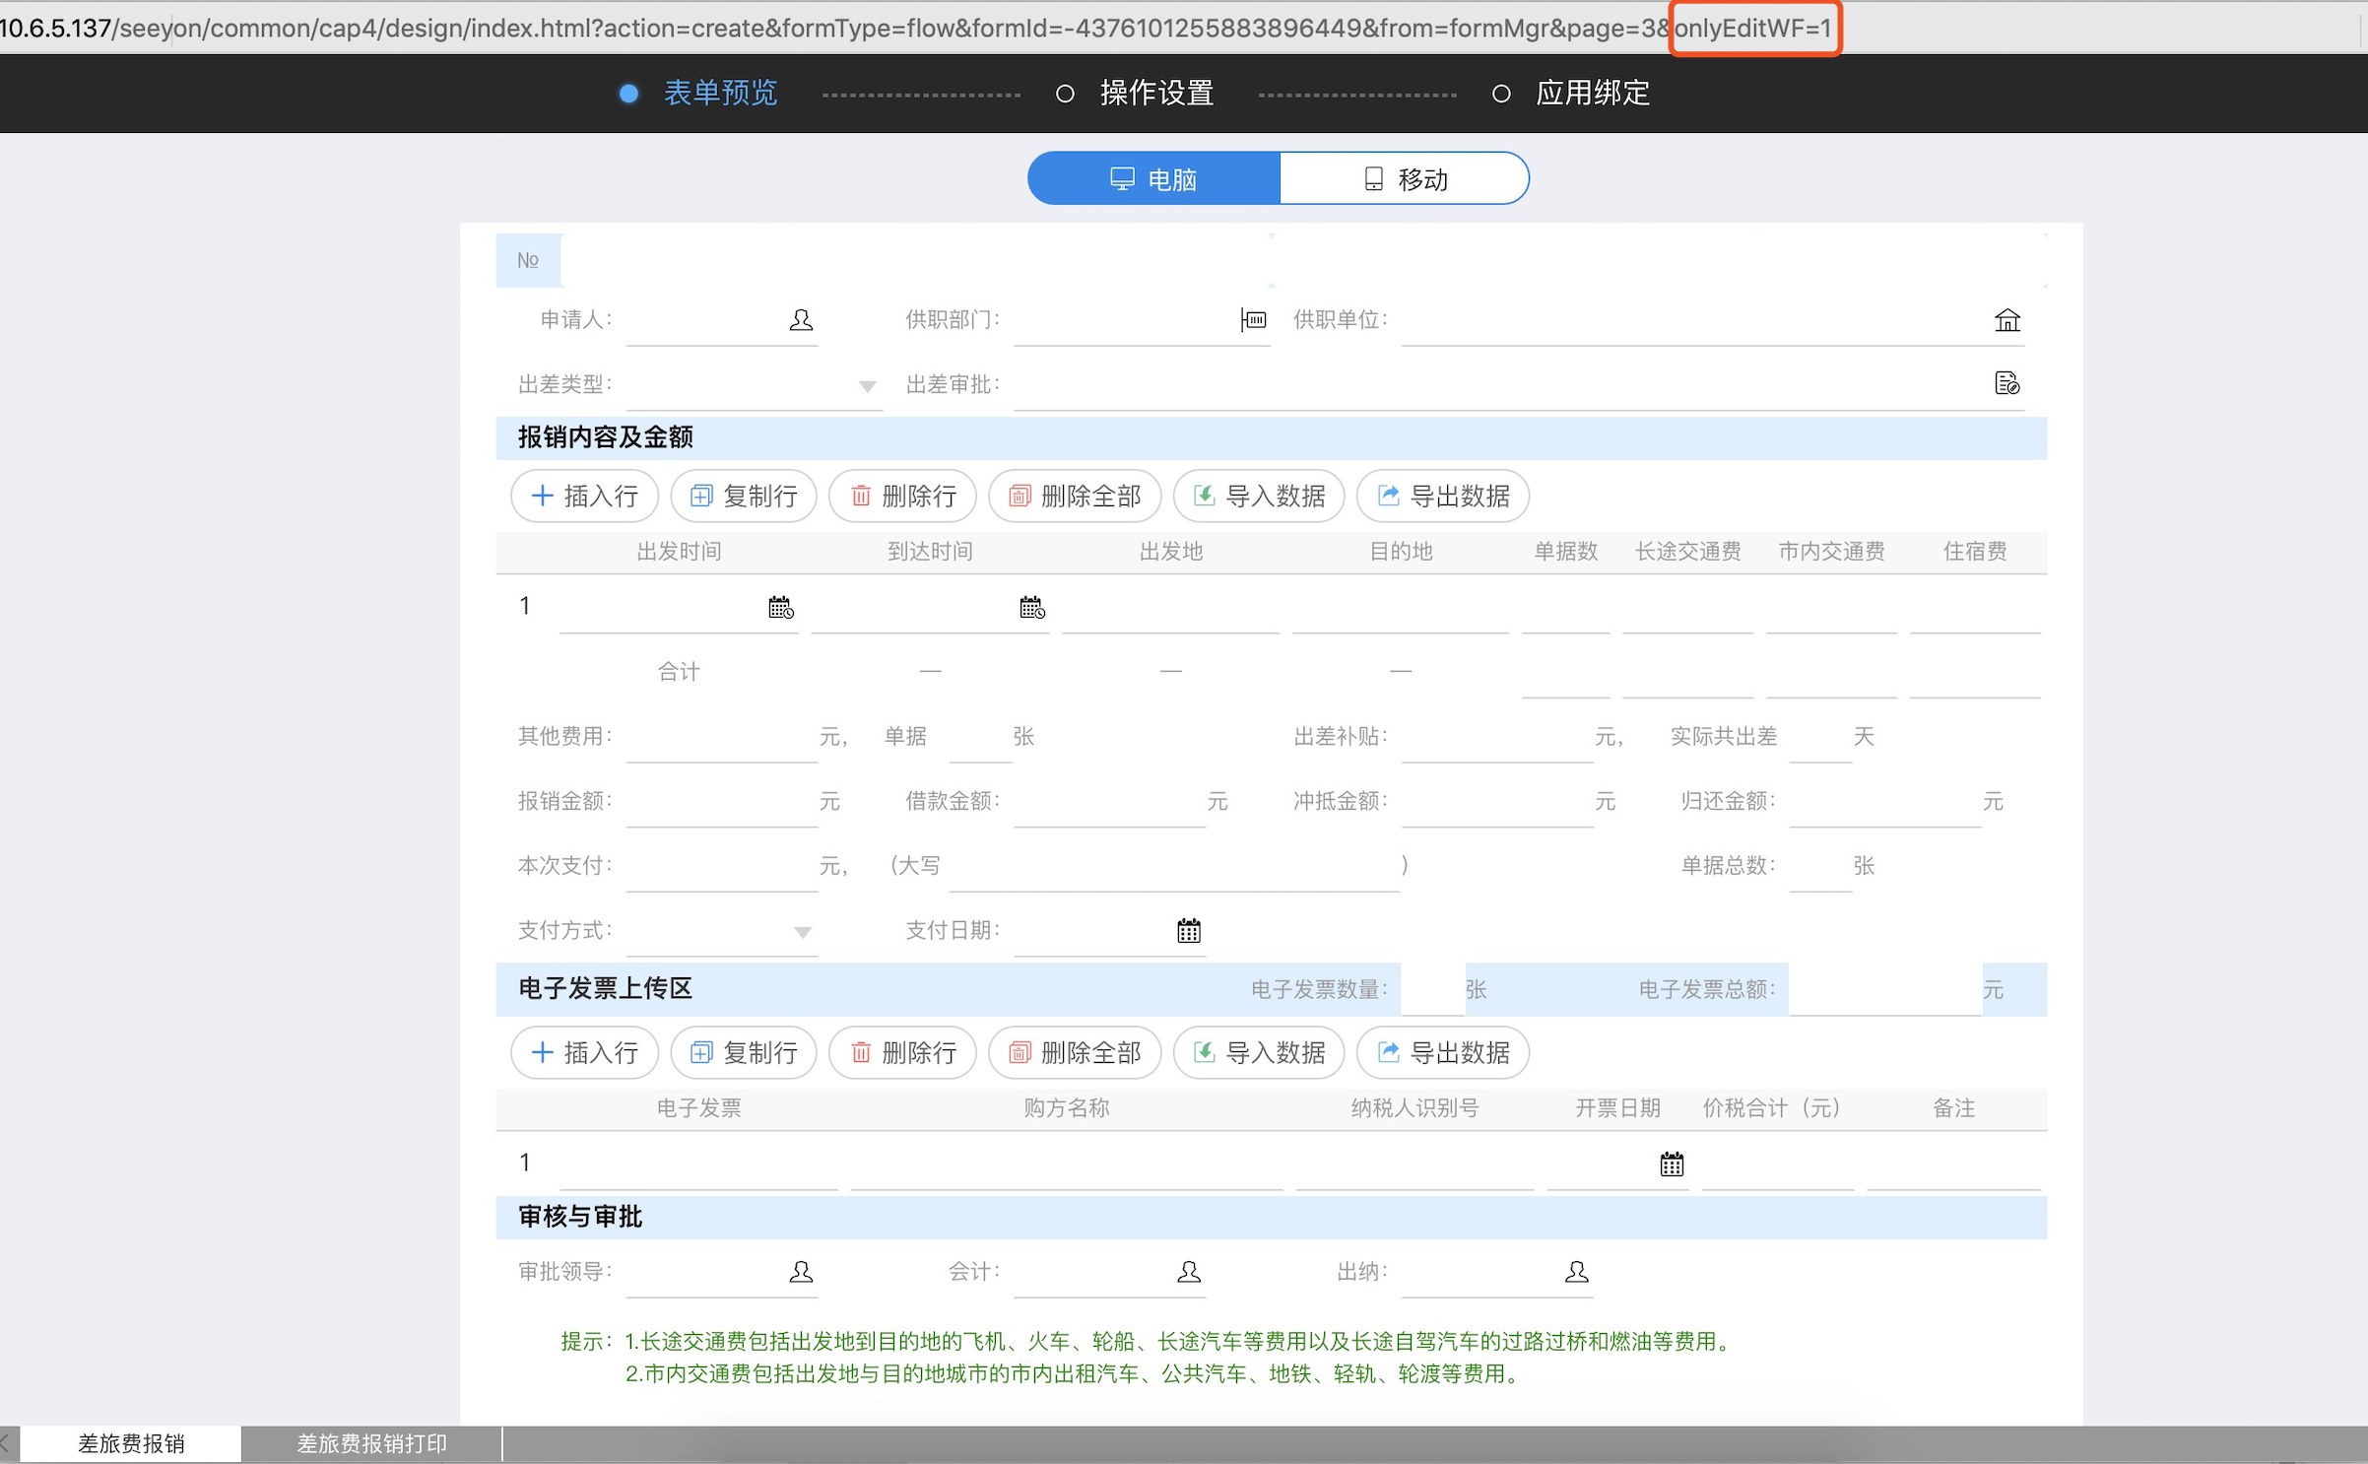Image resolution: width=2368 pixels, height=1464 pixels.
Task: Click person picker icon next to 出纳
Action: pos(1576,1272)
